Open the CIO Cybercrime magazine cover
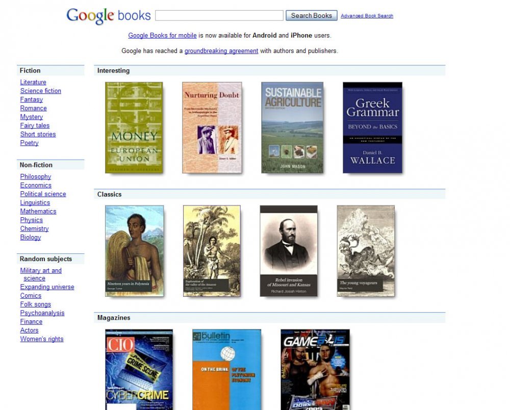The height and width of the screenshot is (410, 510). [x=139, y=370]
